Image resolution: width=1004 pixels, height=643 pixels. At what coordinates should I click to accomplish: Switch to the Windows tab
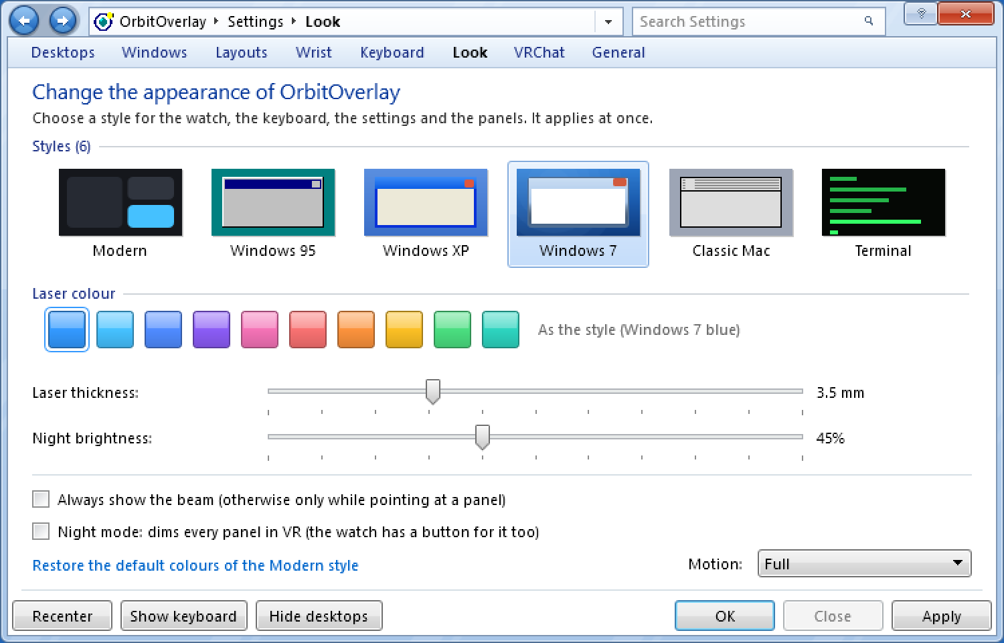pyautogui.click(x=154, y=52)
